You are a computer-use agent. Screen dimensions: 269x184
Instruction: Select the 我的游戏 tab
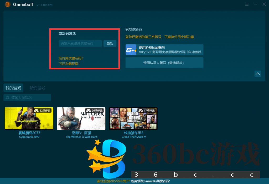pos(13,88)
